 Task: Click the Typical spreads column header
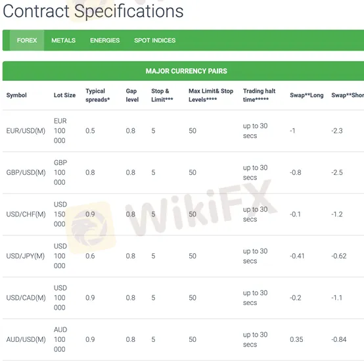tap(97, 95)
